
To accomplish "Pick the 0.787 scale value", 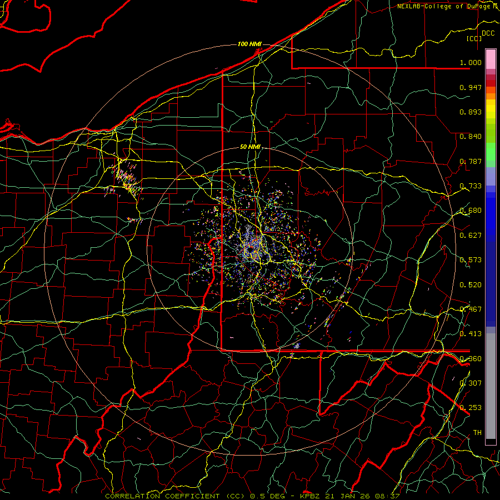I will click(471, 161).
